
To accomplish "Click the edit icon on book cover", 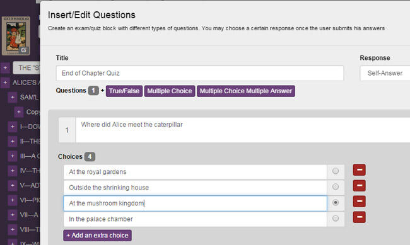I will [23, 50].
